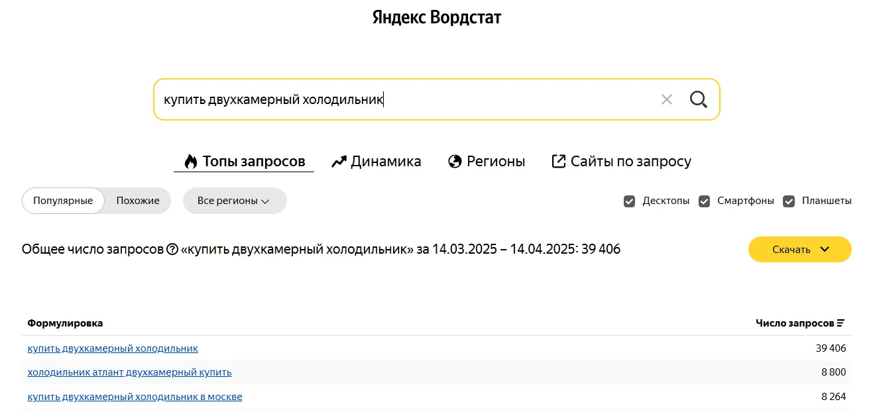Image resolution: width=873 pixels, height=410 pixels.
Task: Expand the Все регионы dropdown
Action: coord(235,201)
